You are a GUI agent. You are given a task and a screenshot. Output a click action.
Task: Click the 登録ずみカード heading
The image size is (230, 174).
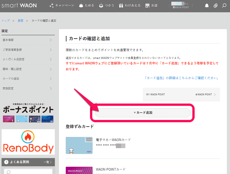(80, 127)
